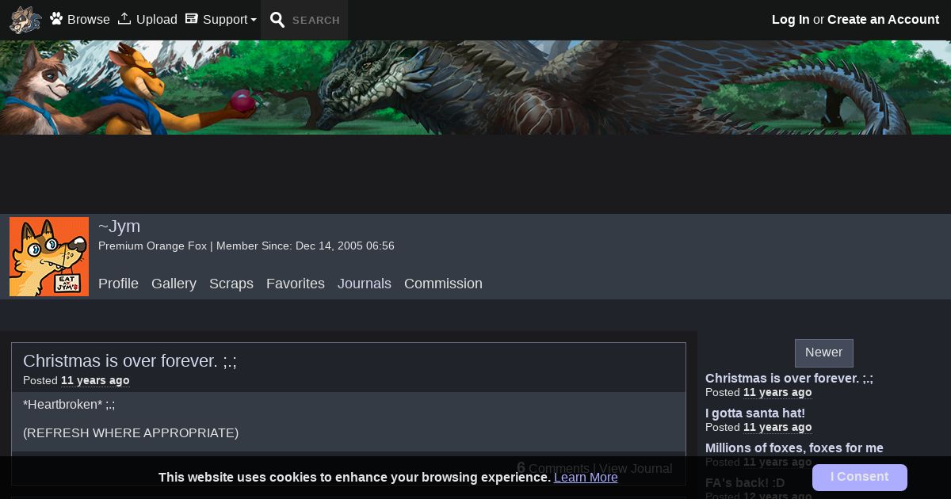
Task: Go to the Scraps tab
Action: coord(231,284)
